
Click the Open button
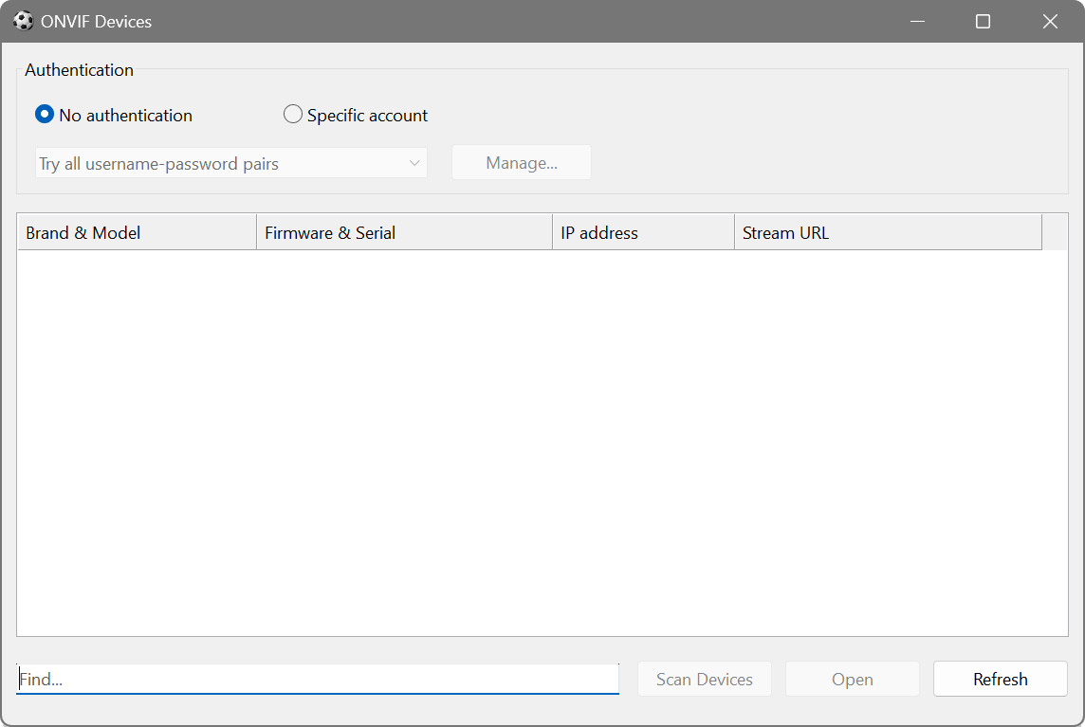[852, 679]
